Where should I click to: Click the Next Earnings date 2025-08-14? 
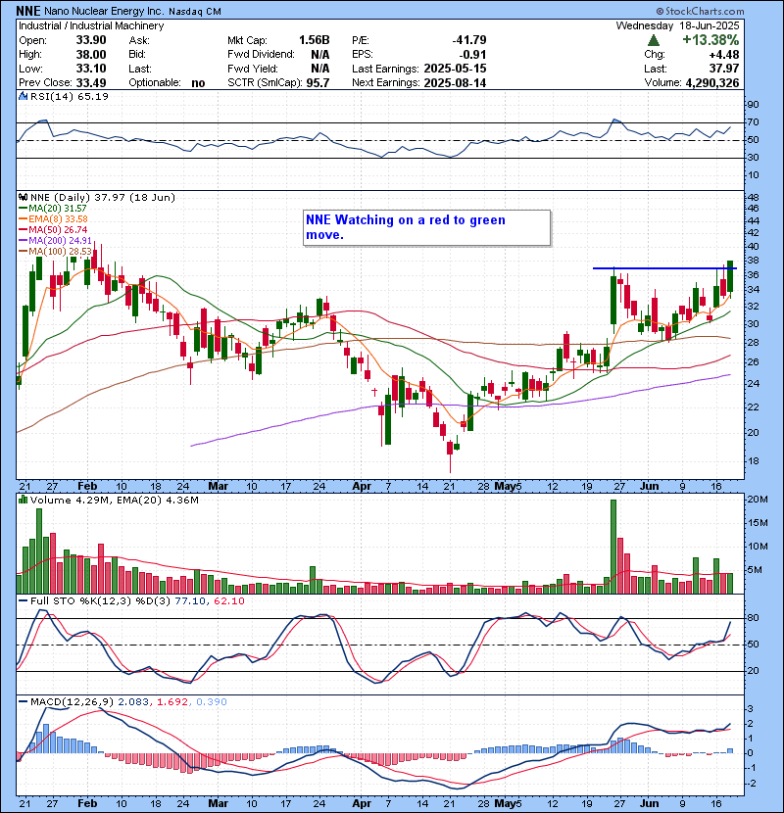pos(455,83)
